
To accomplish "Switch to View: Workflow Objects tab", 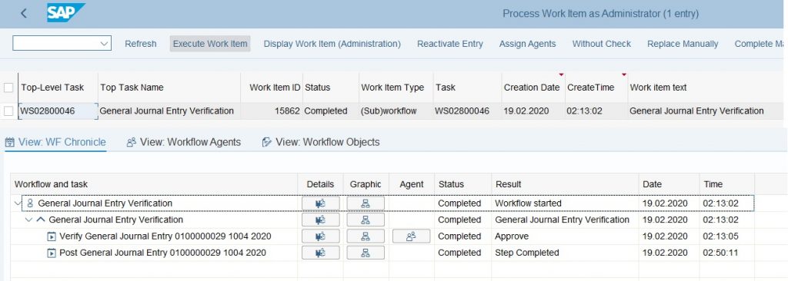I will tap(321, 142).
